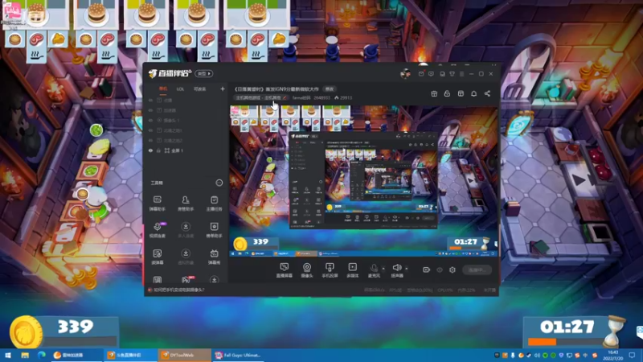Open Microsoft Edge from the taskbar
Image resolution: width=643 pixels, height=362 pixels.
[42, 355]
